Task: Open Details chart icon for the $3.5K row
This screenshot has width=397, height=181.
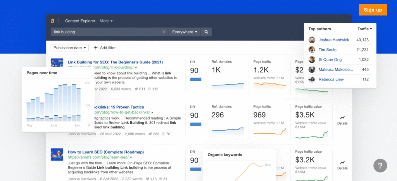Action: click(x=342, y=118)
